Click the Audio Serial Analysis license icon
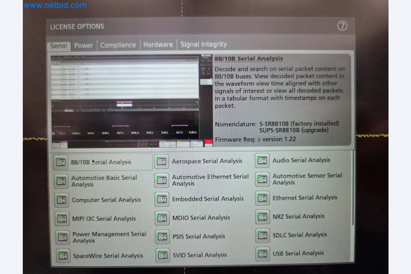Image resolution: width=411 pixels, height=274 pixels. pyautogui.click(x=262, y=160)
